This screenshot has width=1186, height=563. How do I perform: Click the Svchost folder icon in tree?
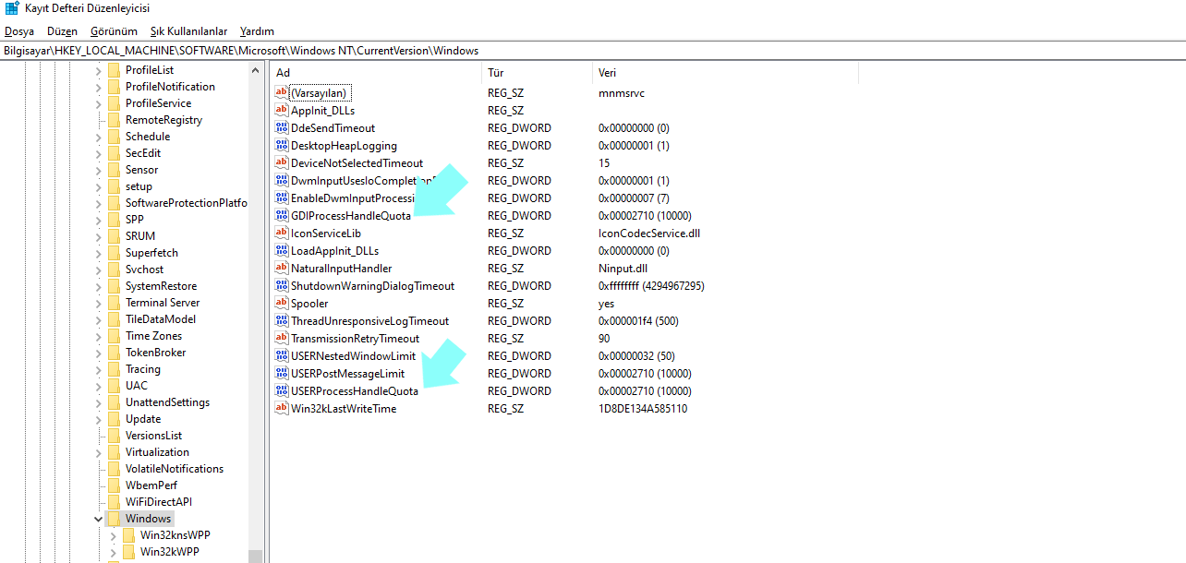pyautogui.click(x=114, y=270)
